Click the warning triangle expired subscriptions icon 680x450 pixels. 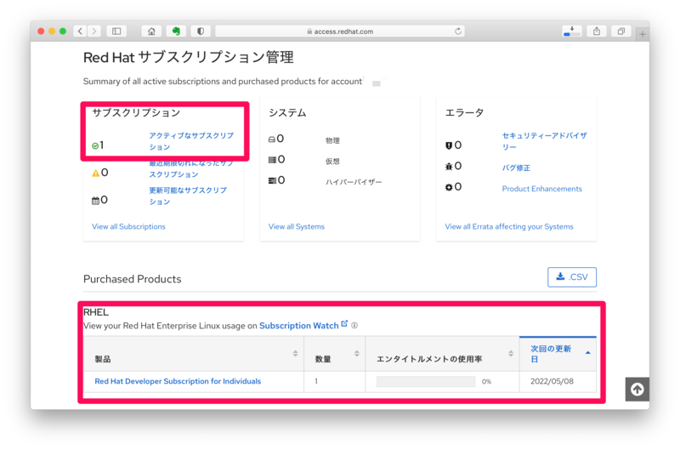pyautogui.click(x=95, y=174)
